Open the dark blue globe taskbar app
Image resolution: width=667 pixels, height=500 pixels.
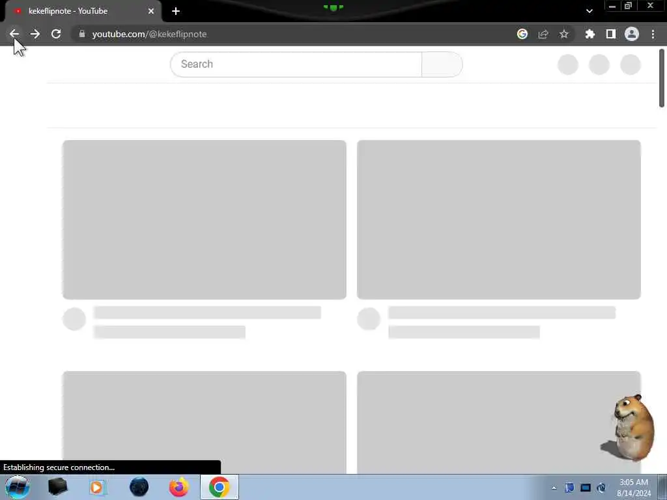[x=139, y=487]
